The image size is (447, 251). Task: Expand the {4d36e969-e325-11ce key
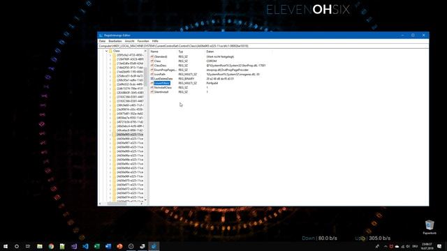[x=110, y=151]
